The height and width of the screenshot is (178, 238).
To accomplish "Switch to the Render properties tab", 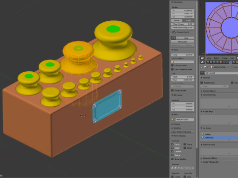I will click(x=208, y=62).
